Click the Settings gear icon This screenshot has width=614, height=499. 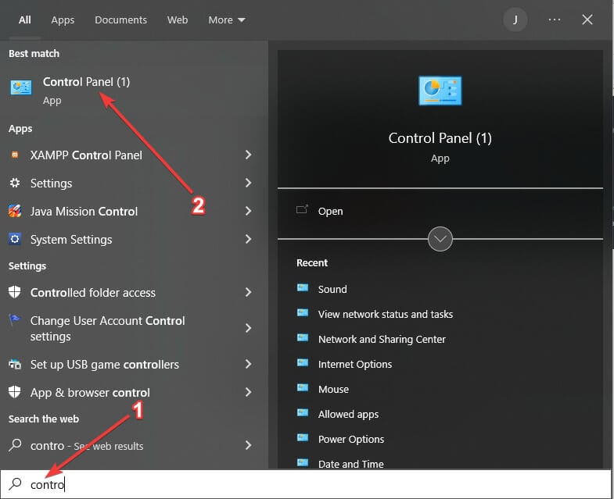tap(15, 183)
